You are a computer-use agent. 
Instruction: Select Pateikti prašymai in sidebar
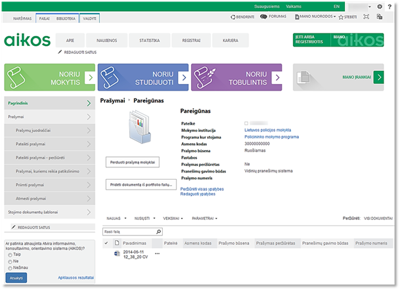click(50, 144)
